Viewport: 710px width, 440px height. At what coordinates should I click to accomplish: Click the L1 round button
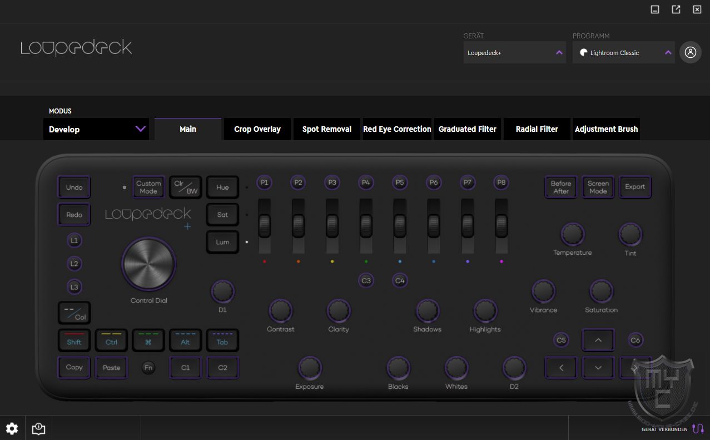(74, 241)
